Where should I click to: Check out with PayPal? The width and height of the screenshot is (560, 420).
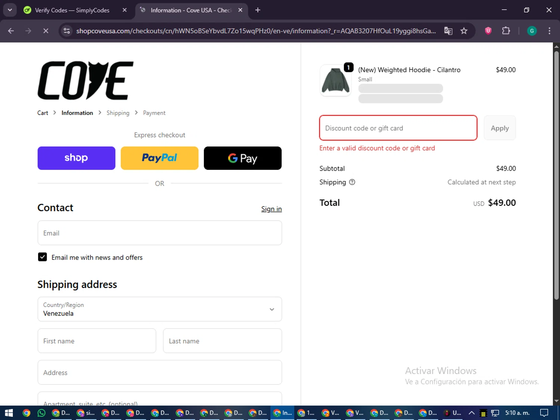159,158
